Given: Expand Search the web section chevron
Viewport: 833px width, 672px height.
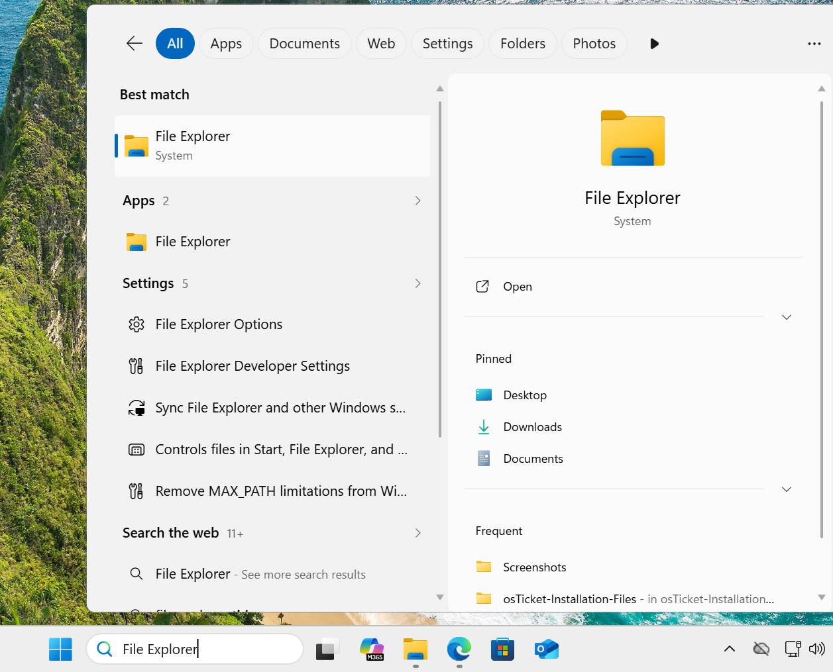Looking at the screenshot, I should (x=417, y=533).
